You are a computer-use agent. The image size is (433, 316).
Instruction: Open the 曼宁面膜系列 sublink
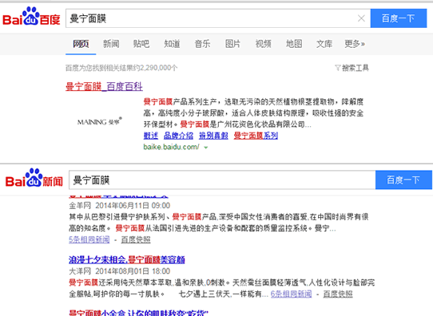[x=256, y=136]
